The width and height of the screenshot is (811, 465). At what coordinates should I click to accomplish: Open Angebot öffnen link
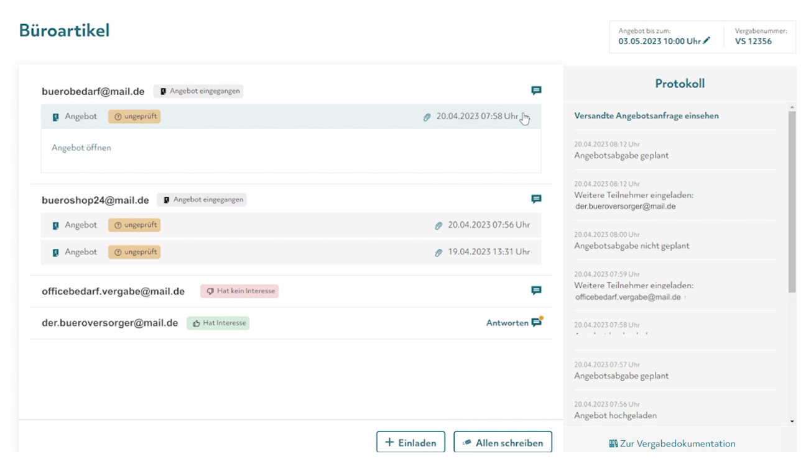pos(81,148)
